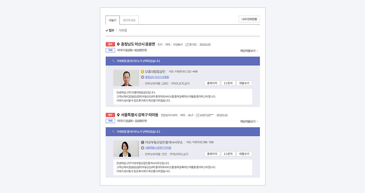Click the edit icon next to 짱구02
Viewport: 365px width, 193px height.
(187, 44)
